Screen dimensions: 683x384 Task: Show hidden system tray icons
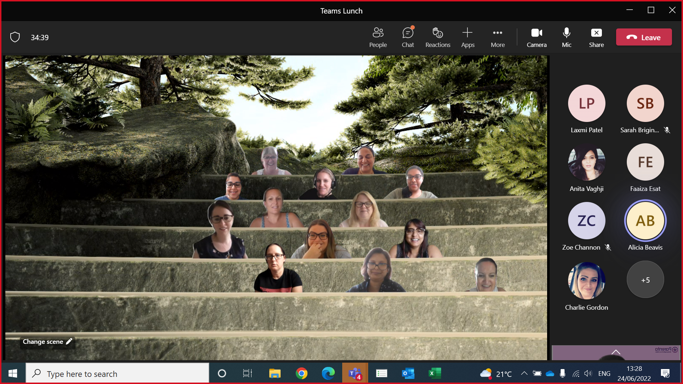524,373
